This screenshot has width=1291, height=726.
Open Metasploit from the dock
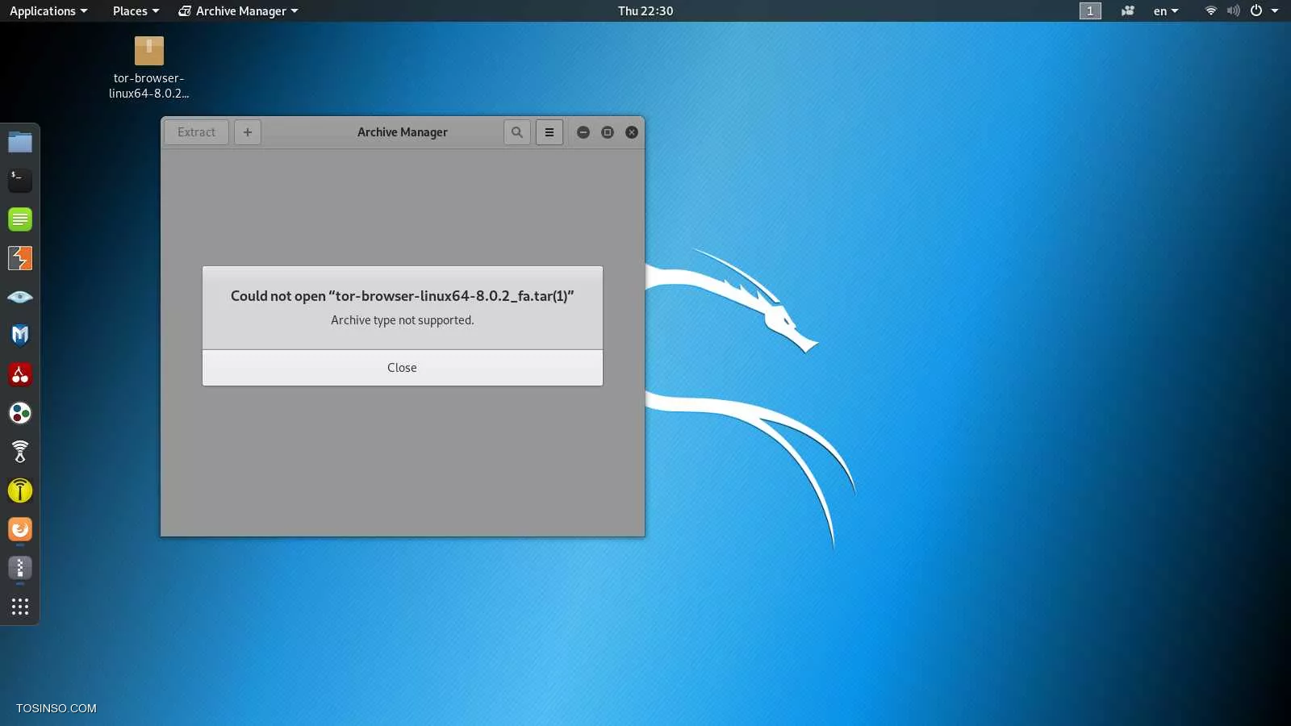[x=20, y=336]
